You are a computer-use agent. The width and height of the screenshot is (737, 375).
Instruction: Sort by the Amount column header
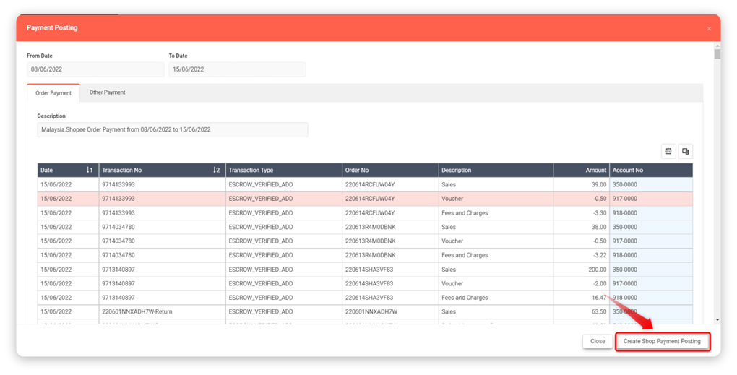coord(582,171)
